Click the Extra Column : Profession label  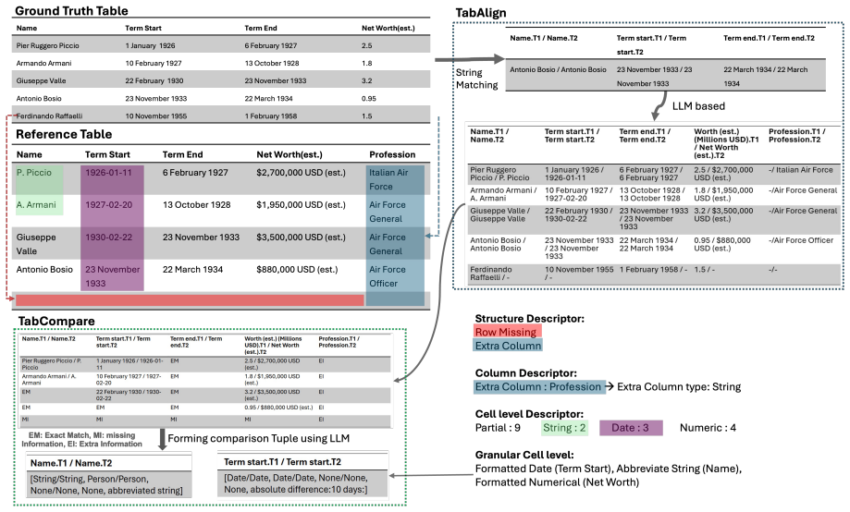click(x=539, y=387)
